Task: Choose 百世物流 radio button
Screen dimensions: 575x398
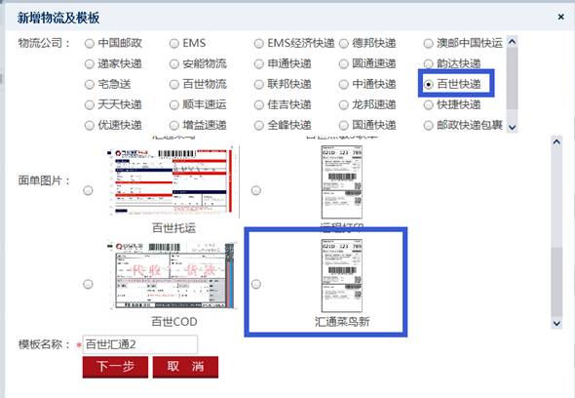Action: [x=174, y=85]
